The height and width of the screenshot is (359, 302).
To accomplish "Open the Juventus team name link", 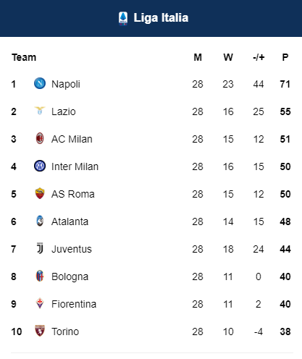I will tap(72, 249).
